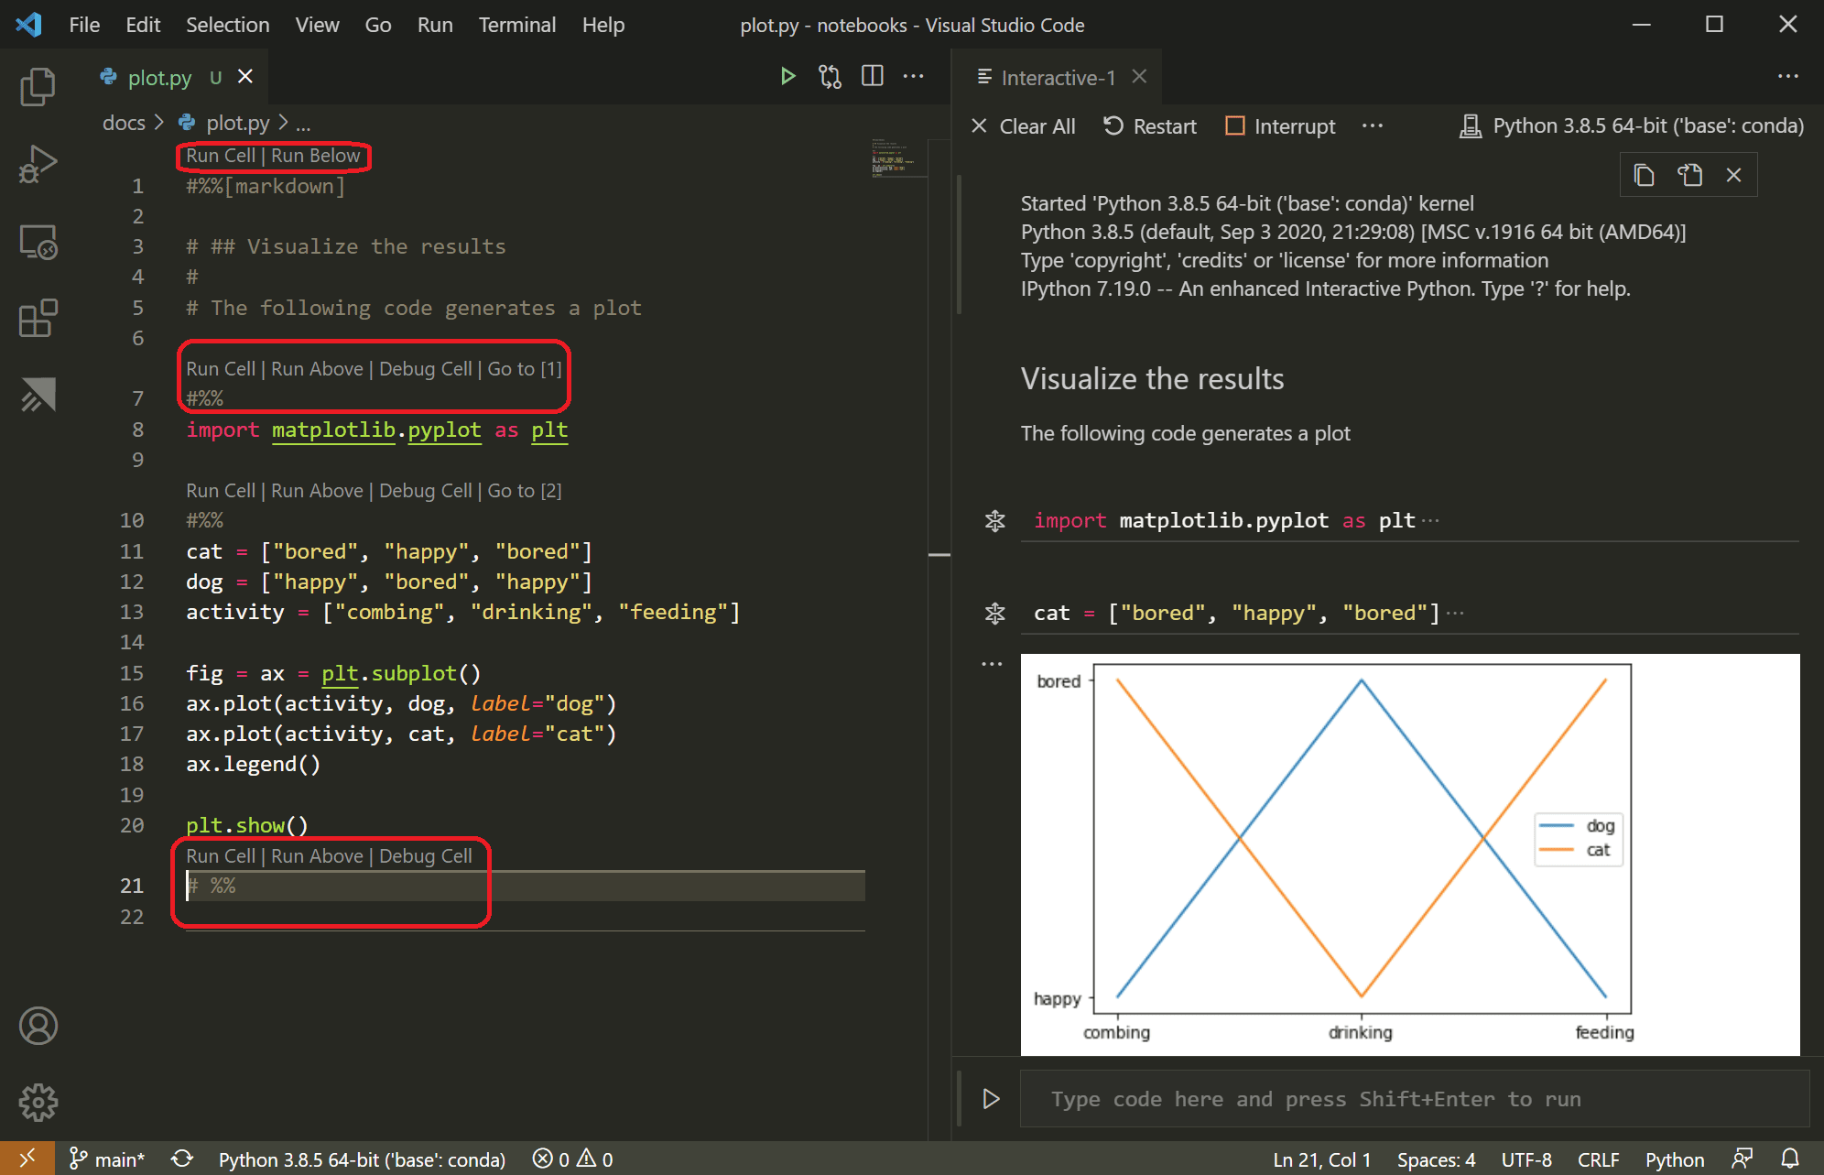
Task: Enable the Interrupt checkbox in Interactive-1 toolbar
Action: (x=1234, y=125)
